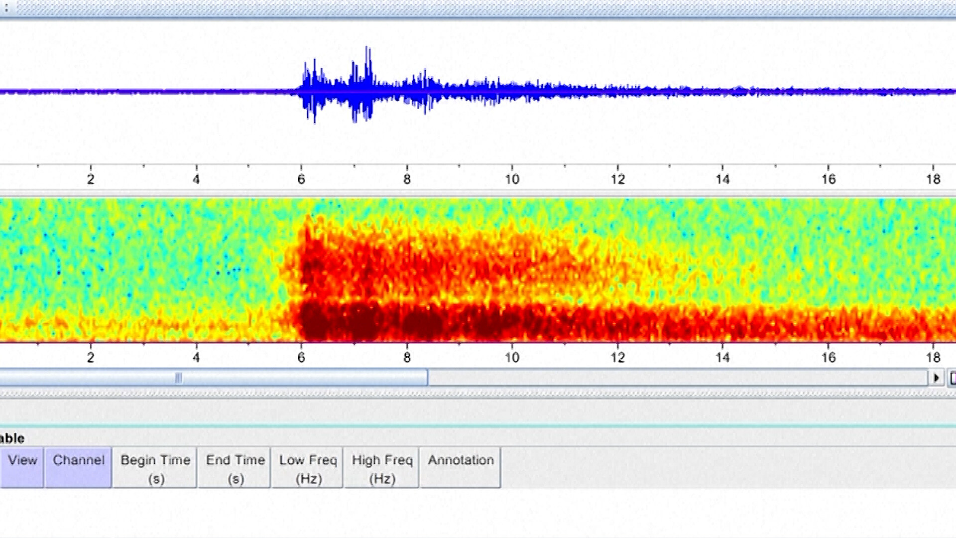Image resolution: width=956 pixels, height=538 pixels.
Task: Click the 6-second mark on the spectrogram time axis
Action: click(x=301, y=357)
